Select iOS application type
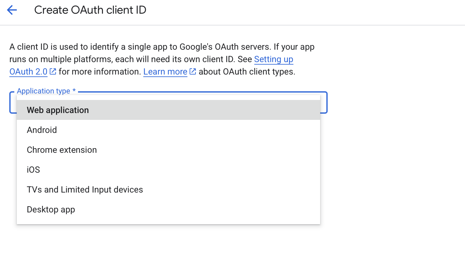Image resolution: width=465 pixels, height=277 pixels. click(168, 170)
